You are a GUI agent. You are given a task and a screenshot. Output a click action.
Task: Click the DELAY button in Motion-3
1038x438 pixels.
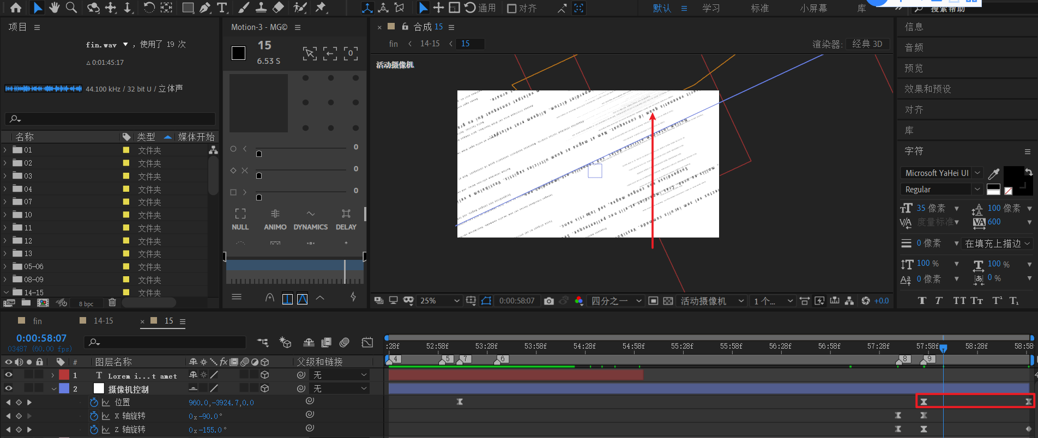pos(346,220)
